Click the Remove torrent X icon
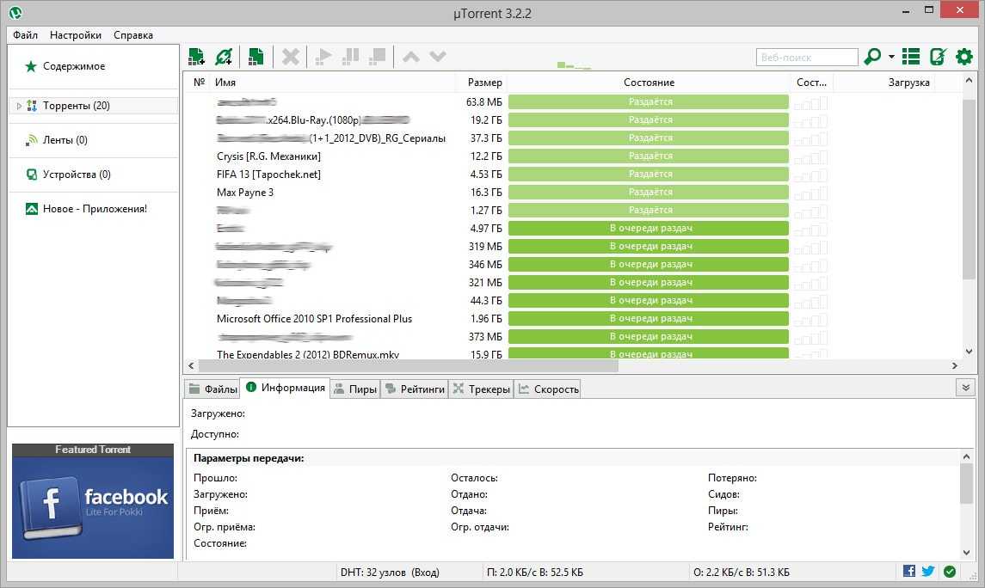This screenshot has height=588, width=985. coord(290,57)
